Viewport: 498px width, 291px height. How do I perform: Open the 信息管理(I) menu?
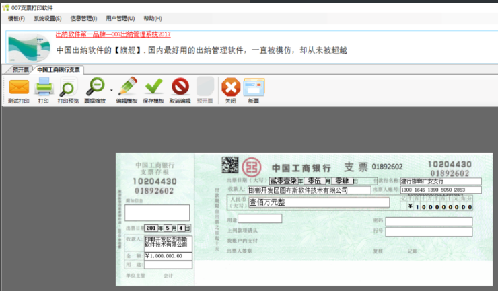pos(83,18)
